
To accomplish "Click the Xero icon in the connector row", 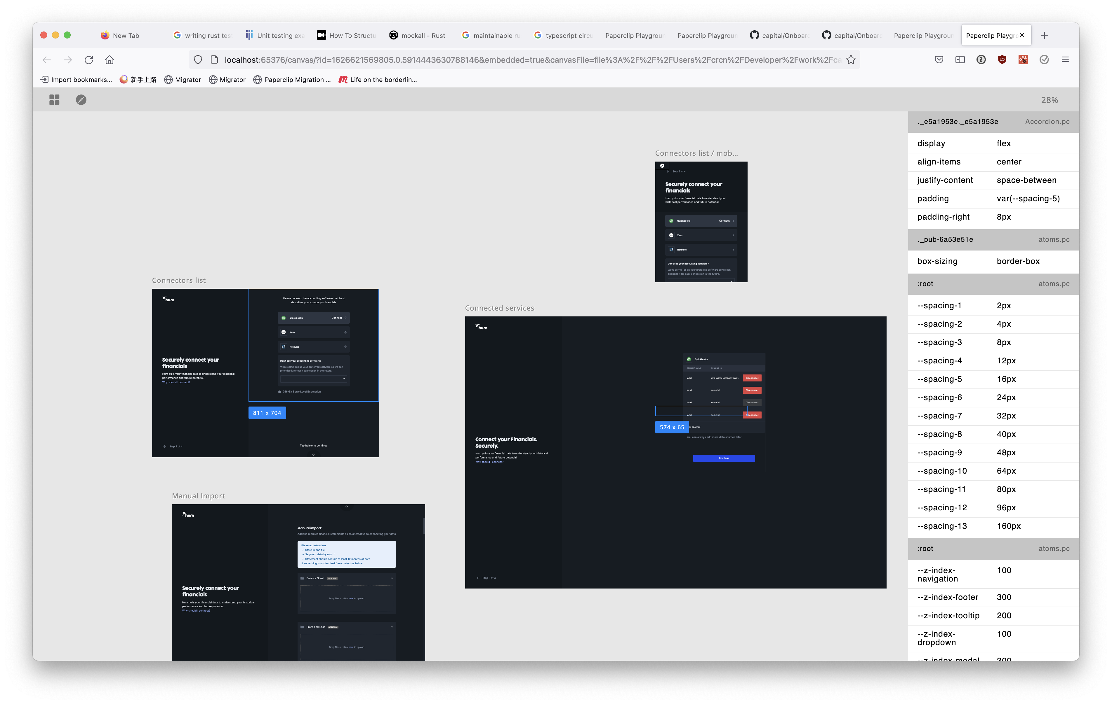I will tap(284, 332).
